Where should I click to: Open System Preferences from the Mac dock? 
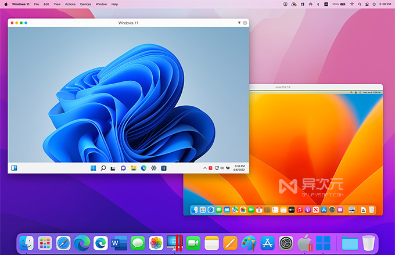point(286,243)
